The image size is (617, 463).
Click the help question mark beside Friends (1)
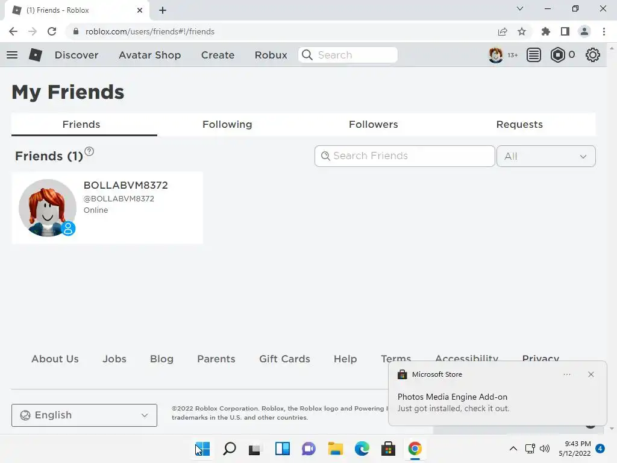(89, 151)
